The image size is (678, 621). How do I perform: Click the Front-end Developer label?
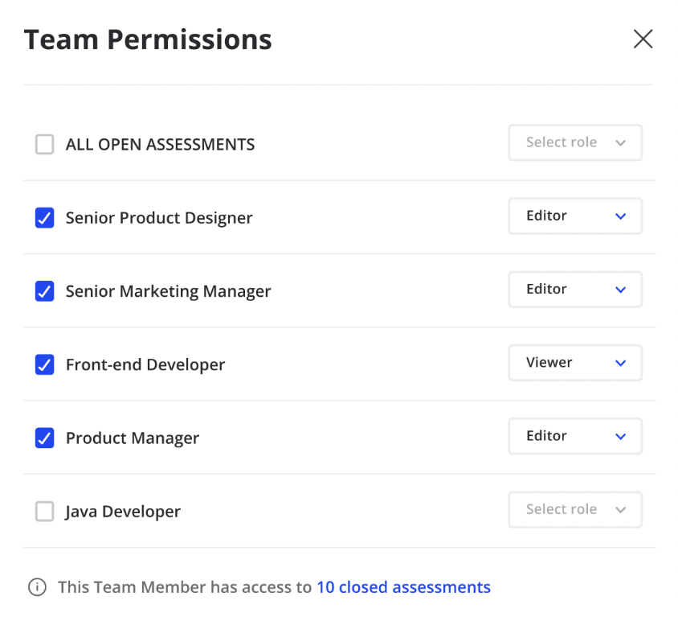coord(145,364)
